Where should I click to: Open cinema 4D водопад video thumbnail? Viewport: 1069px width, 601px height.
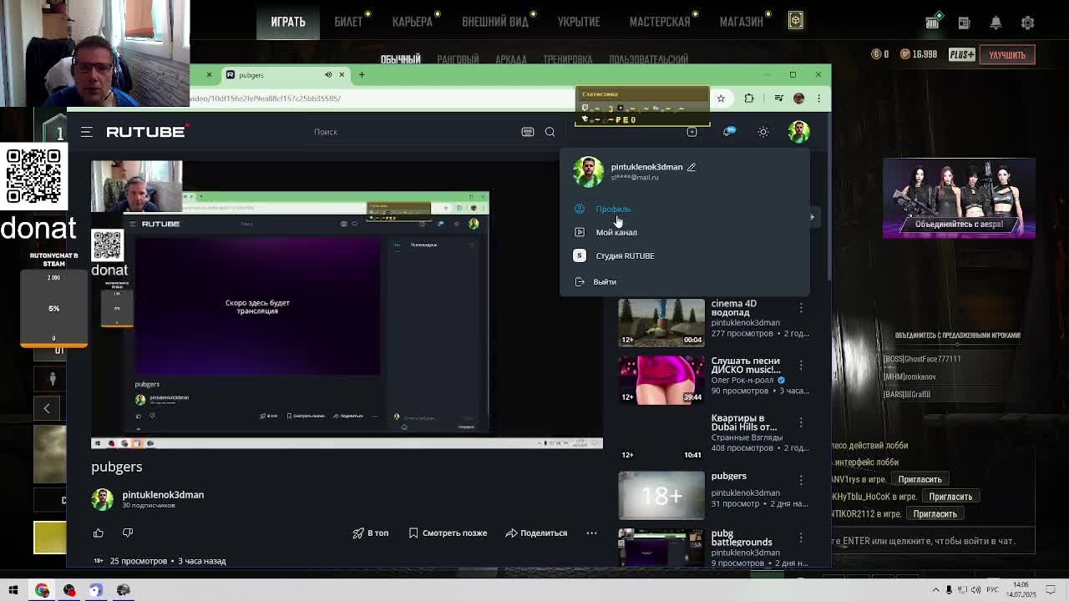(x=661, y=322)
